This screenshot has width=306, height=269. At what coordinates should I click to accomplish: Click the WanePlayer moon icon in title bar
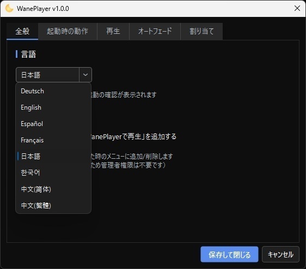tap(9, 8)
